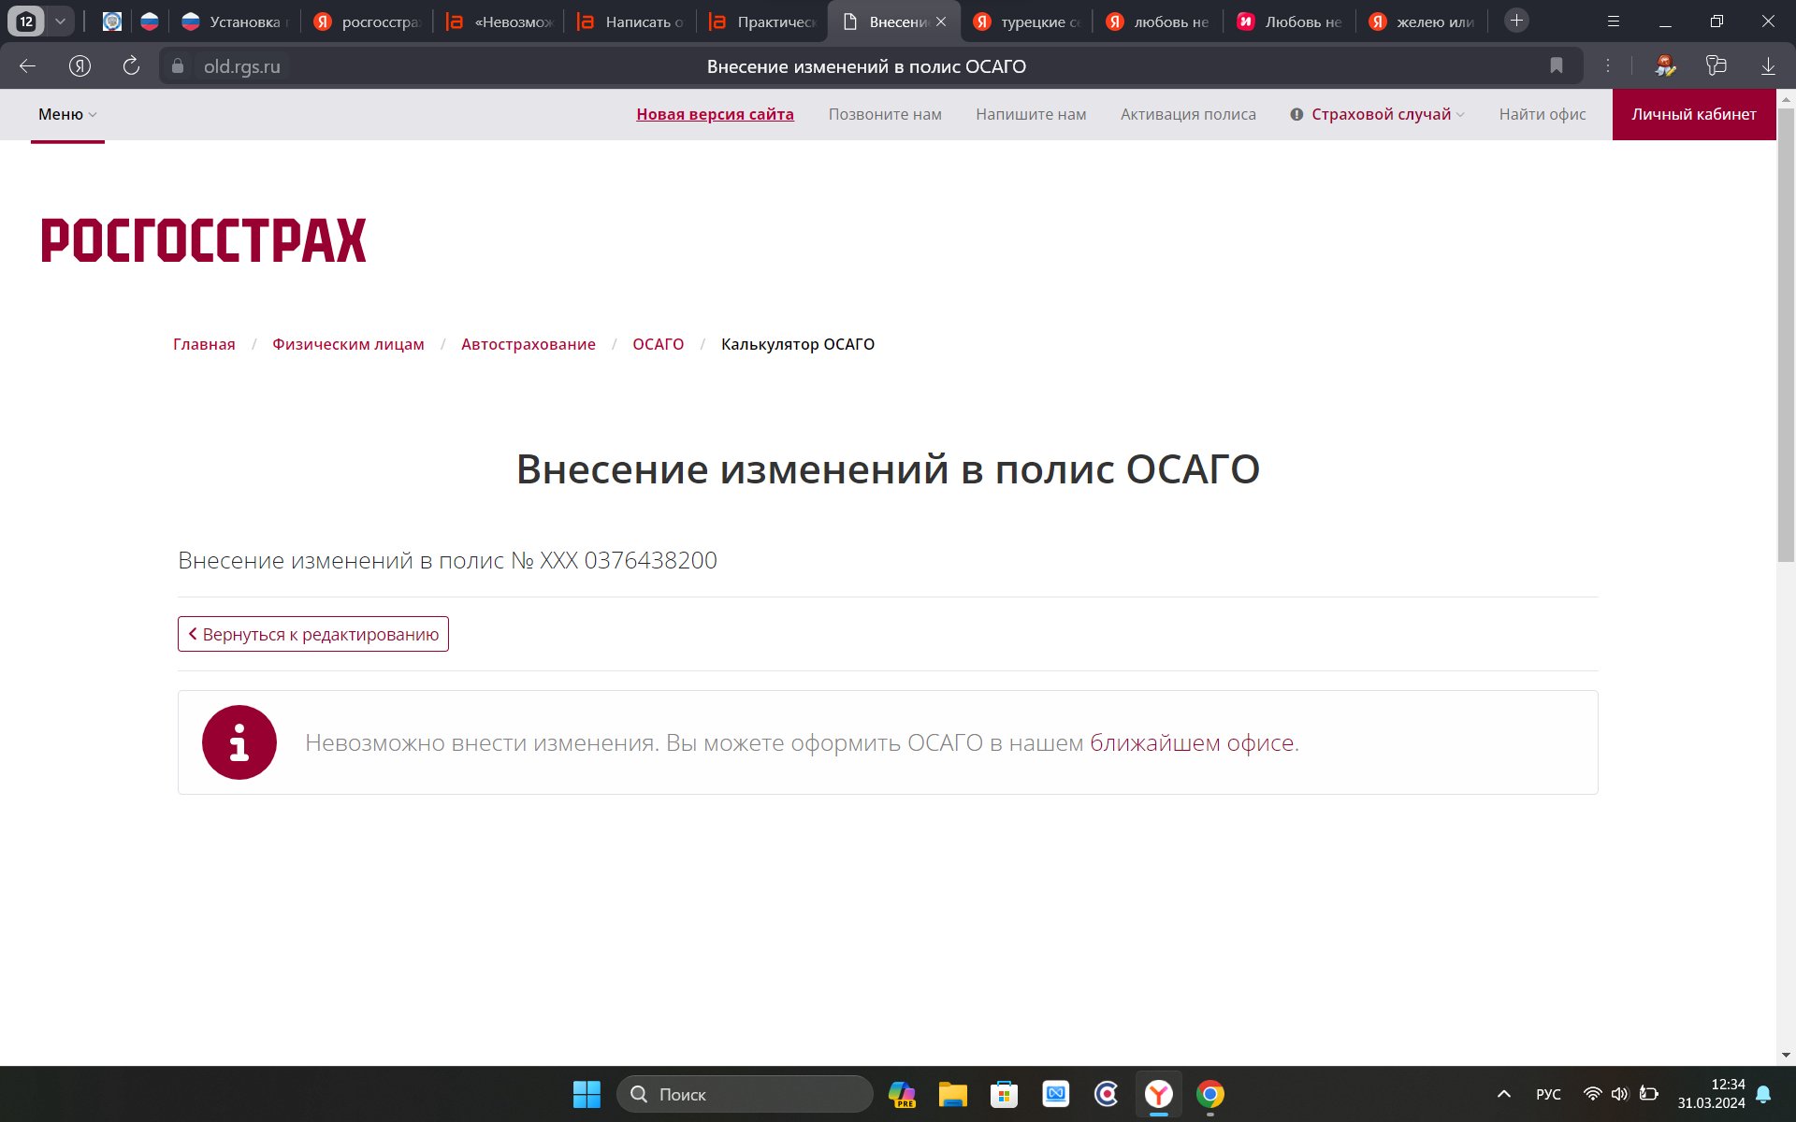Click the page's vertical scrollbar thumb
Image resolution: width=1796 pixels, height=1122 pixels.
[x=1786, y=335]
